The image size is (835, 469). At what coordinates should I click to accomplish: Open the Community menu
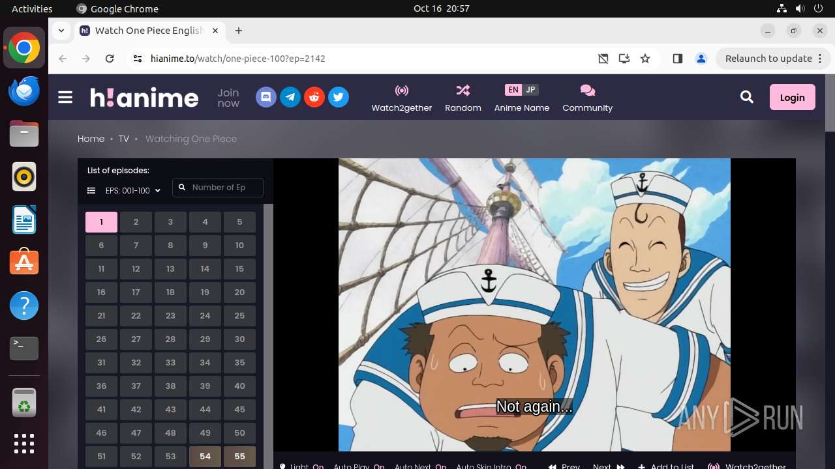pos(588,98)
